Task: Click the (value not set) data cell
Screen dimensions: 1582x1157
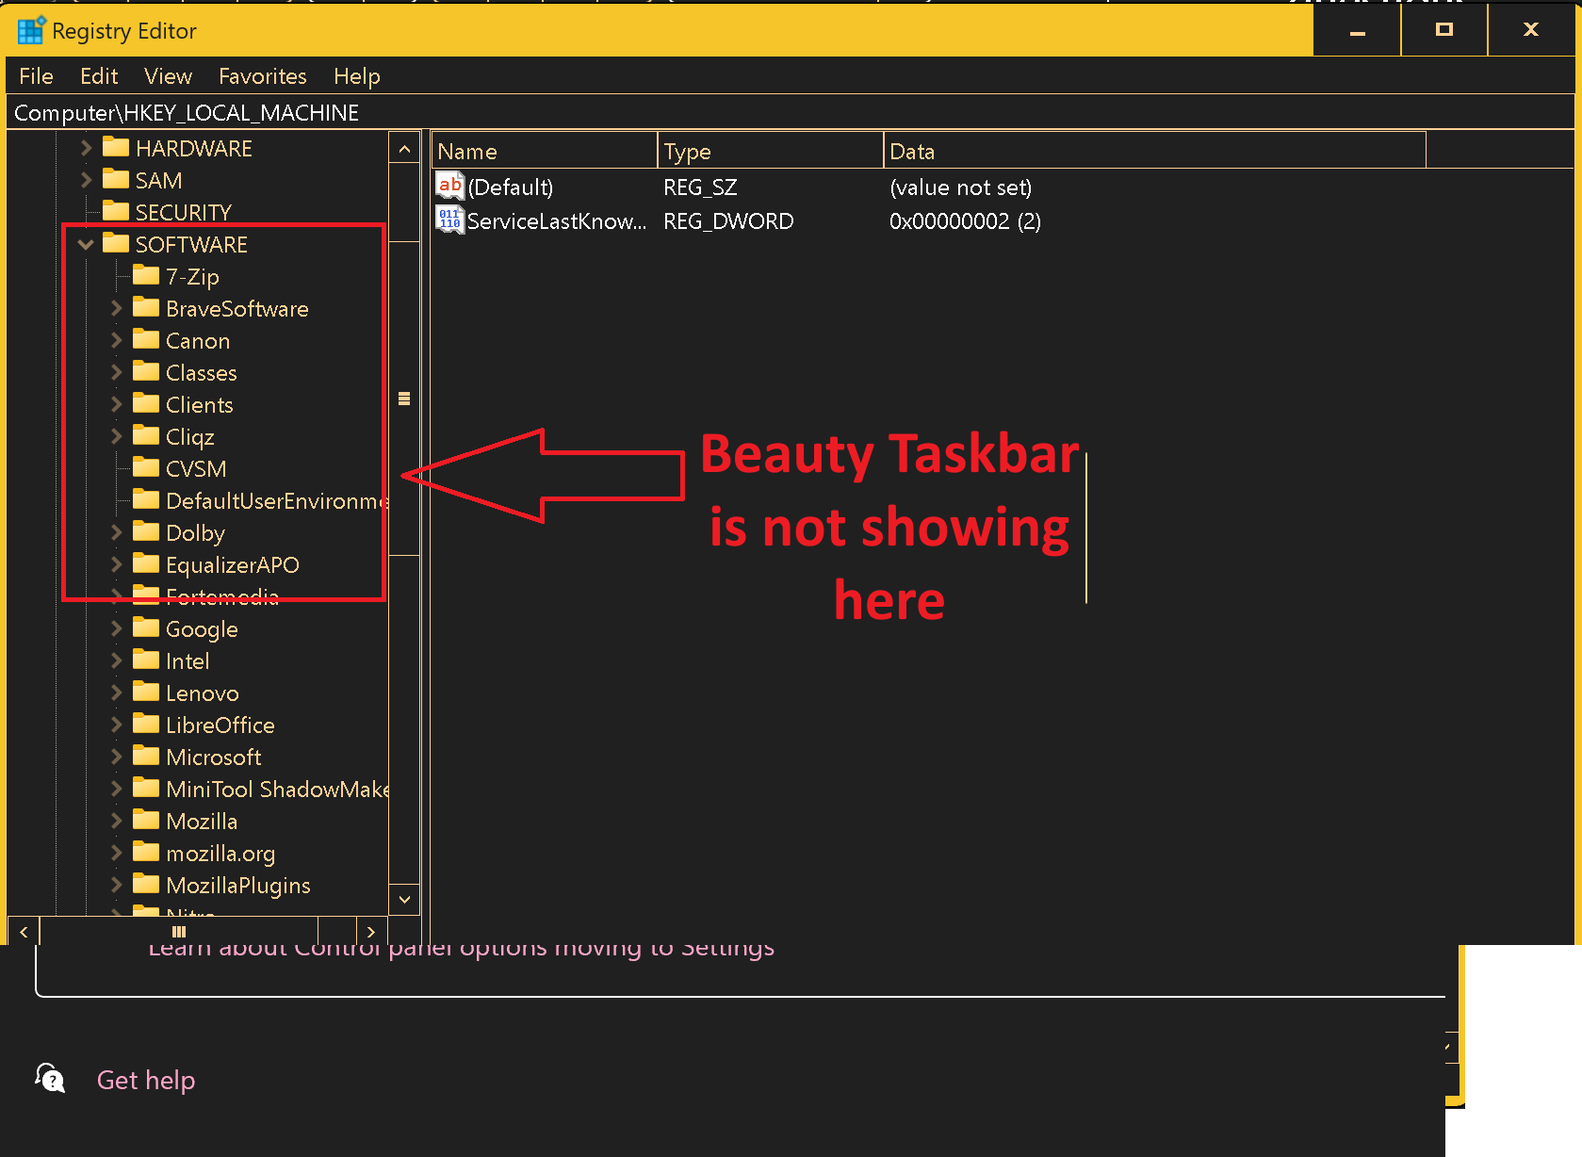Action: click(960, 187)
